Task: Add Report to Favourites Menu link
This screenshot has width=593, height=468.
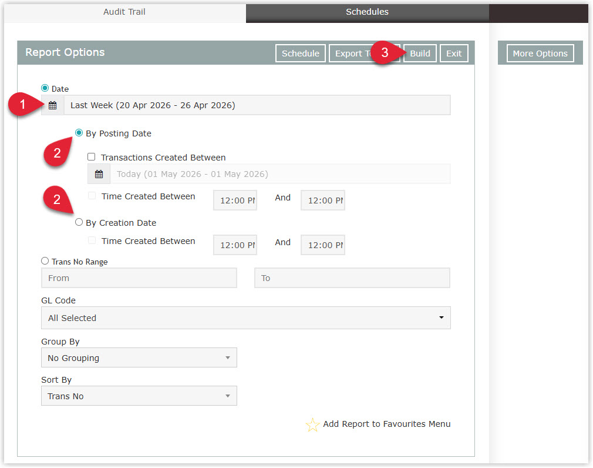Action: click(386, 424)
